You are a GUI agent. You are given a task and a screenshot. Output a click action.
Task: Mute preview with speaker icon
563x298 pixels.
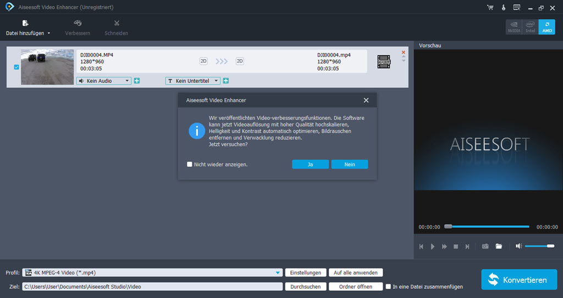point(519,246)
